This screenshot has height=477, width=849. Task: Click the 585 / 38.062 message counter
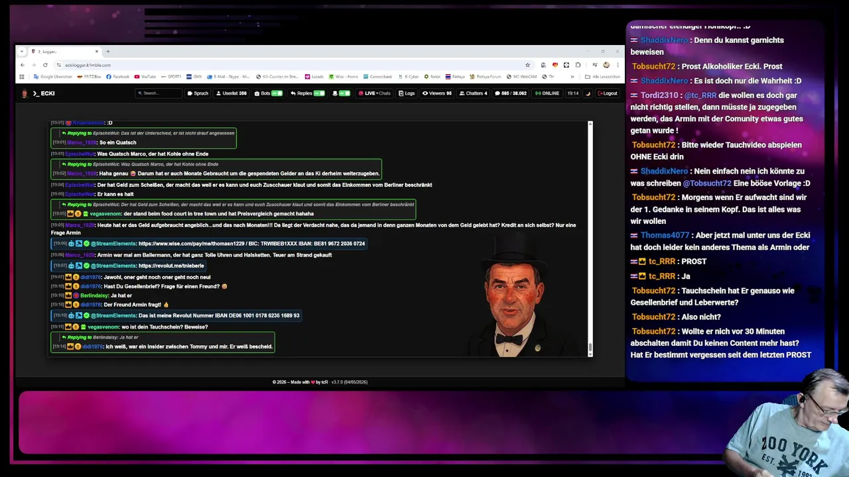[510, 93]
